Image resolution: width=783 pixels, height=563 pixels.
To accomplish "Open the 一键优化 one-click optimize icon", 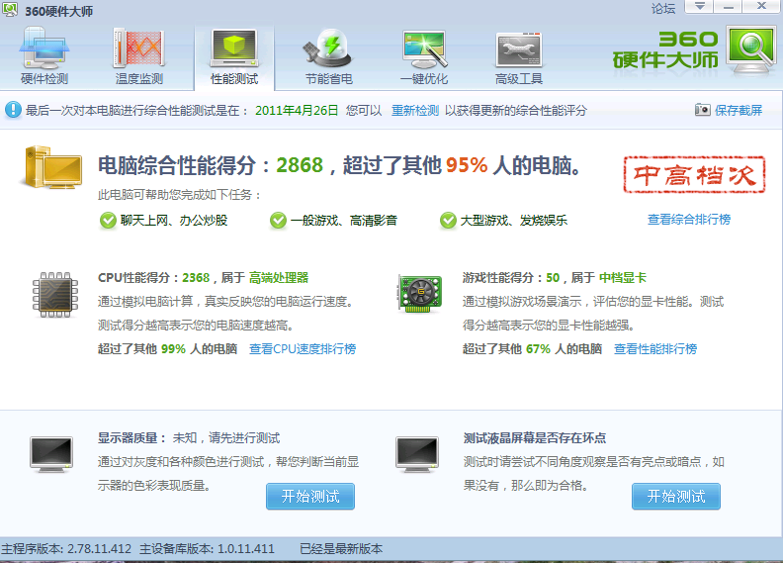I will pos(424,48).
